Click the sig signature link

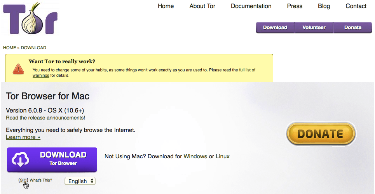tap(23, 180)
